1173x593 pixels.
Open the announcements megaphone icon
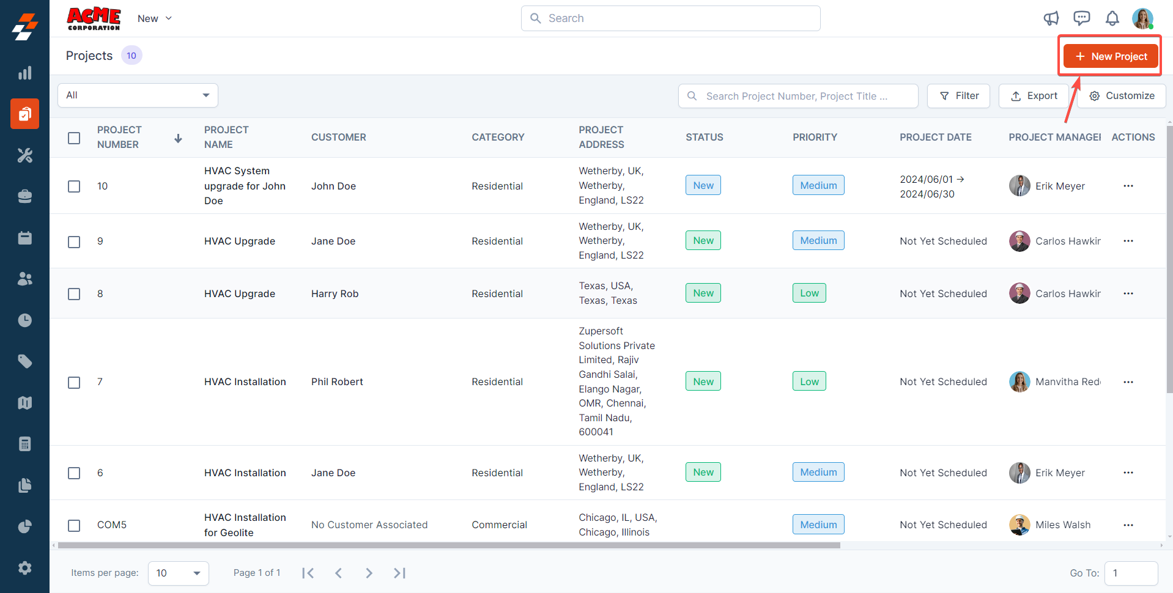point(1051,18)
